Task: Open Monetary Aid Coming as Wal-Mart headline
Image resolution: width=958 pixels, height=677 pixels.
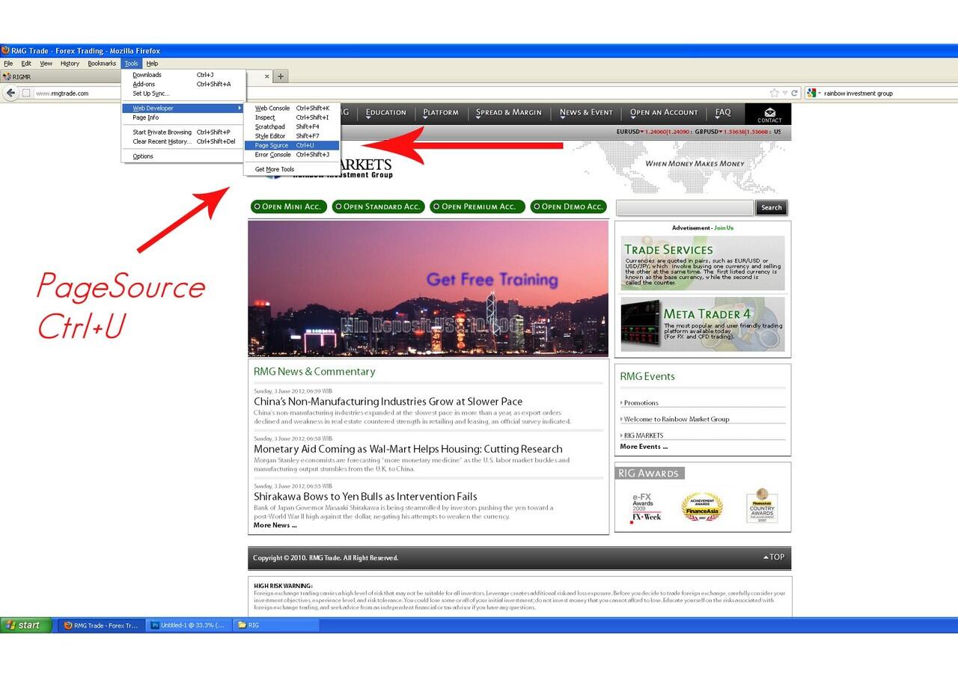Action: (x=408, y=449)
